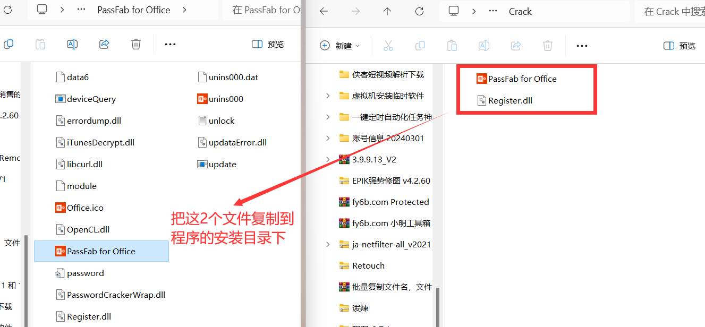Select highlighted PassFab for Office file in left window
This screenshot has width=705, height=327.
101,251
